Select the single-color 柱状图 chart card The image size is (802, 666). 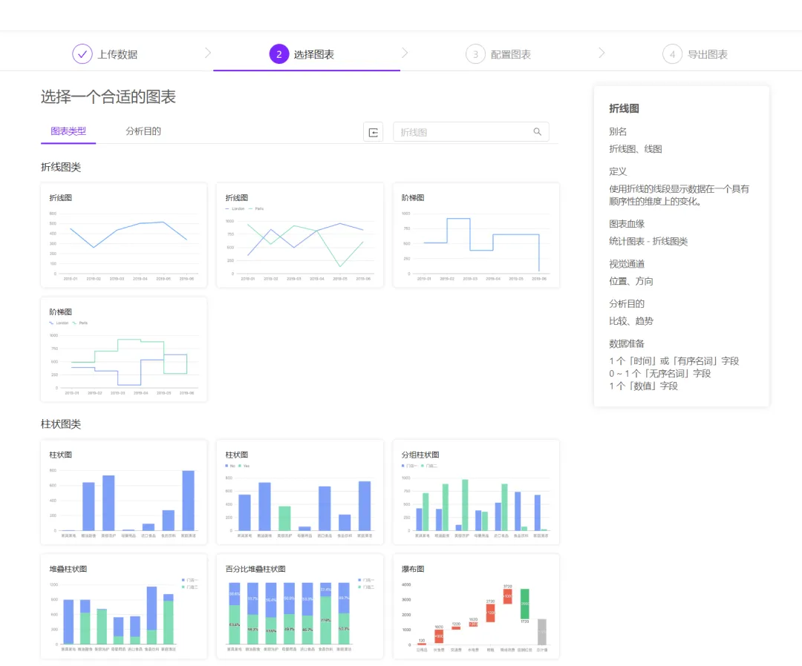tap(124, 492)
